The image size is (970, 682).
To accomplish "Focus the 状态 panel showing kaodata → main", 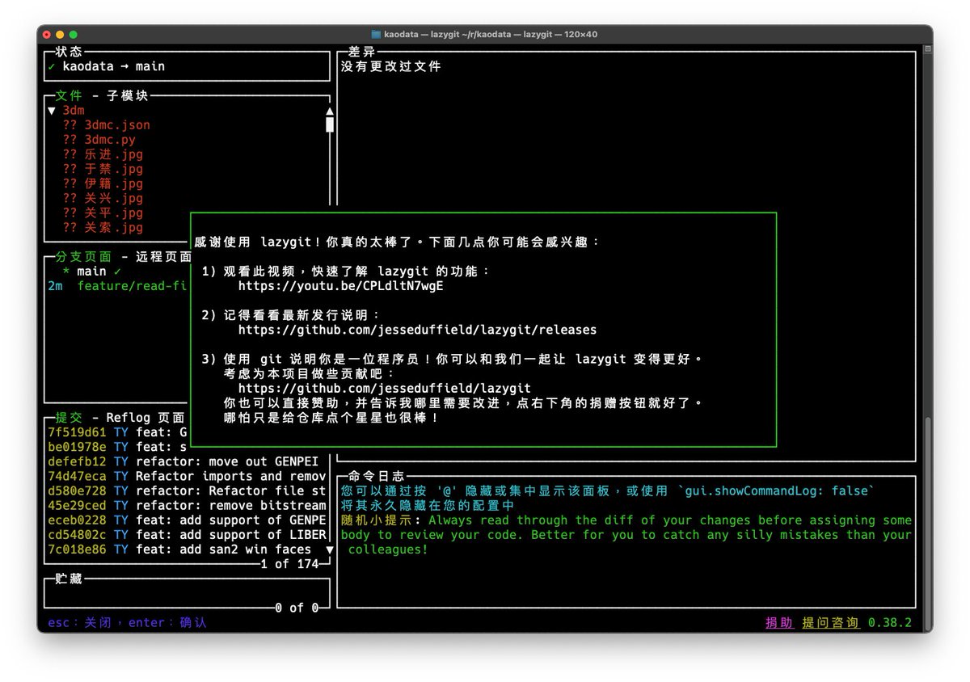I will [188, 66].
